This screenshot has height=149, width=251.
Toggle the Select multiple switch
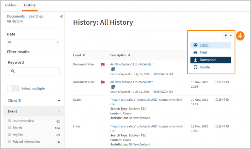(13, 88)
